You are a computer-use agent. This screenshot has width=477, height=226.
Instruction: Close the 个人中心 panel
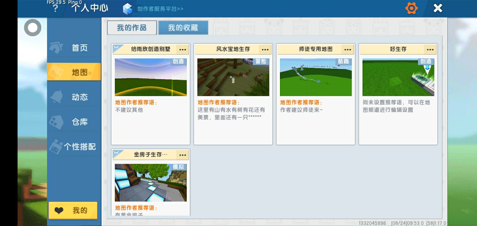[x=438, y=8]
